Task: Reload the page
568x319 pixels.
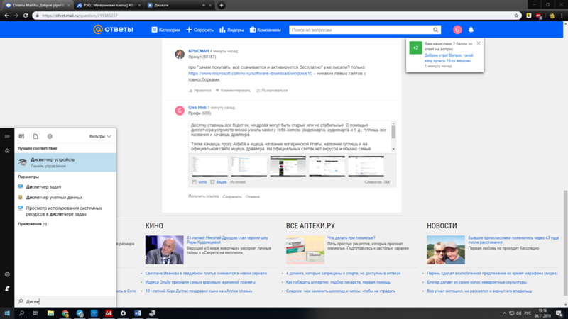Action: point(26,16)
